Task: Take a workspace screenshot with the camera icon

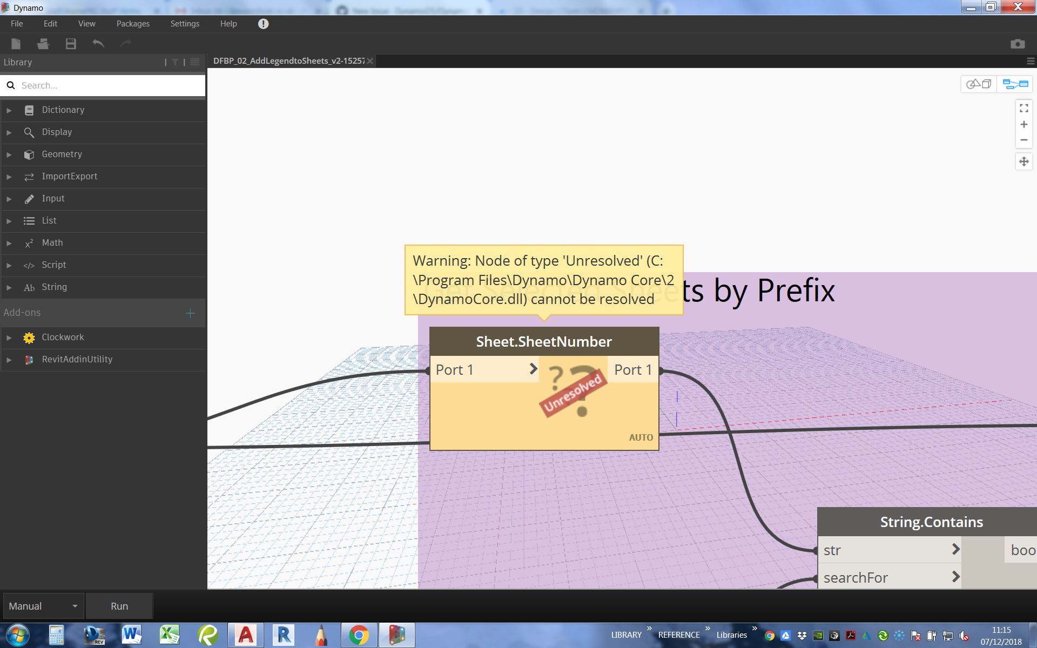Action: pos(1018,44)
